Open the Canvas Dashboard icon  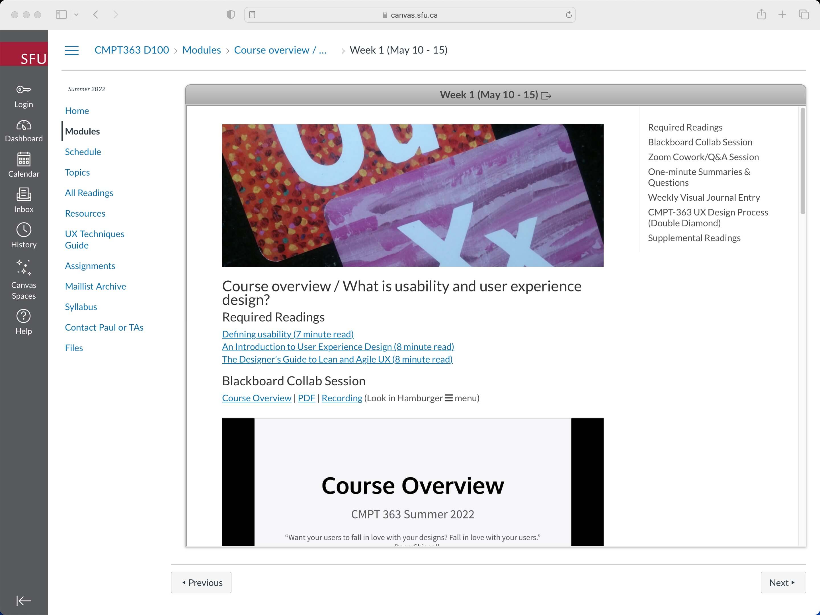pyautogui.click(x=24, y=126)
